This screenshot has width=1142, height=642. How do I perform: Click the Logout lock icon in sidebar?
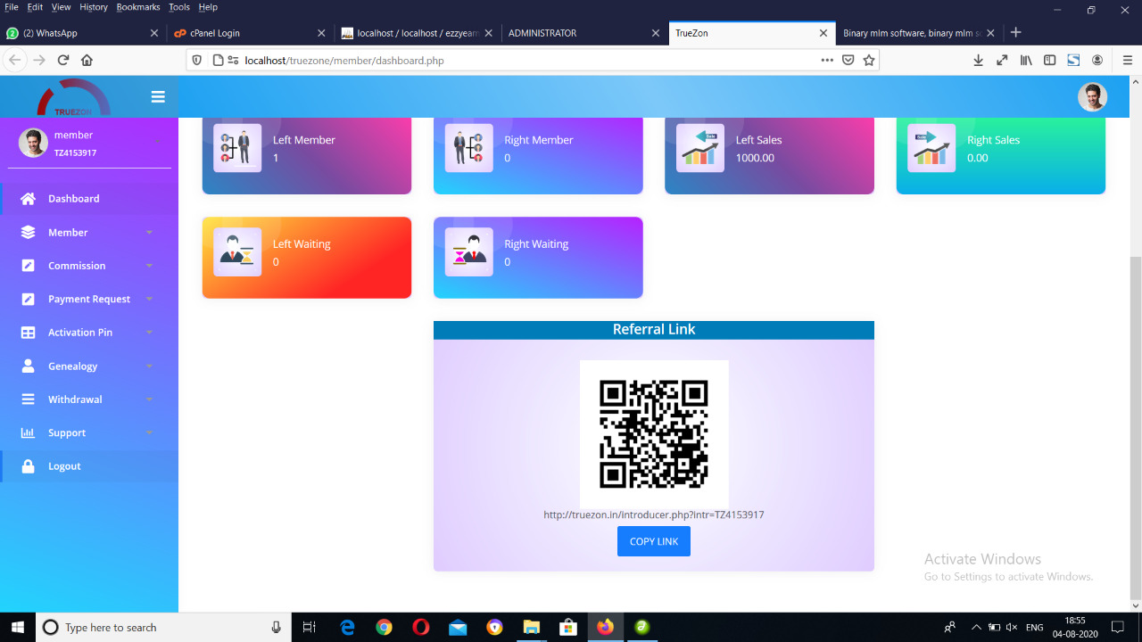tap(28, 466)
